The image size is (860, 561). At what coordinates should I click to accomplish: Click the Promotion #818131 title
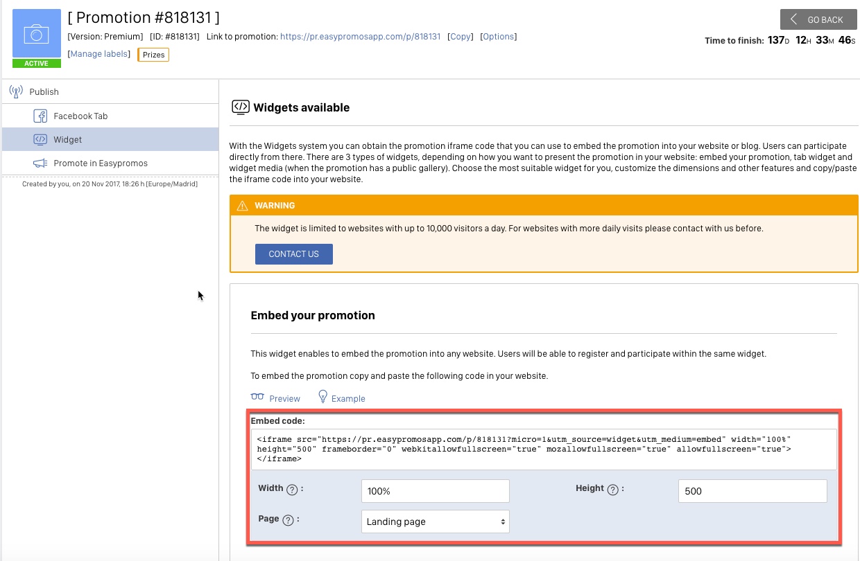point(144,17)
